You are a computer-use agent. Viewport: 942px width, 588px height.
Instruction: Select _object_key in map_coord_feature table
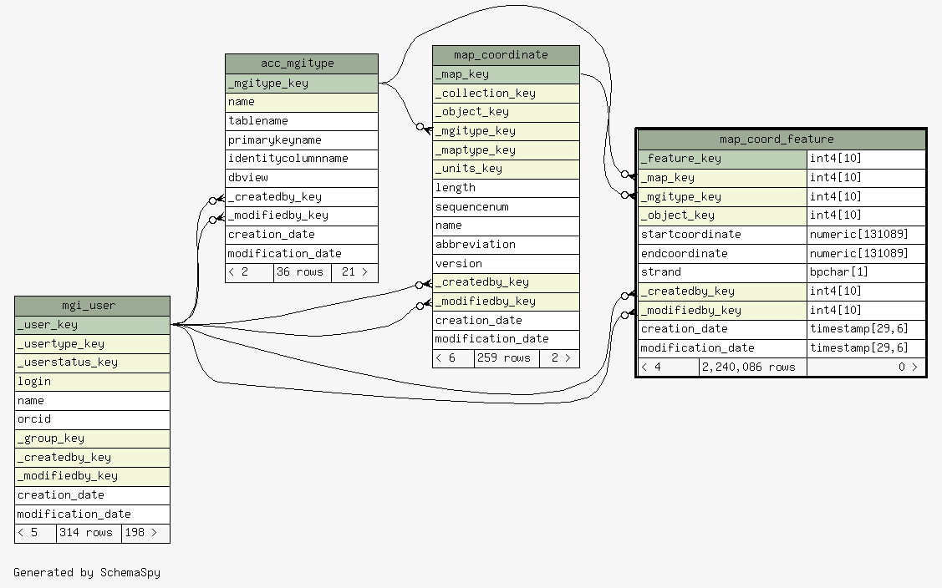point(722,215)
